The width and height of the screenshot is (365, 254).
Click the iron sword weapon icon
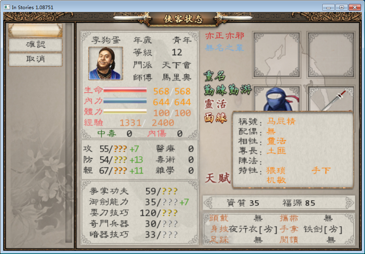[331, 99]
